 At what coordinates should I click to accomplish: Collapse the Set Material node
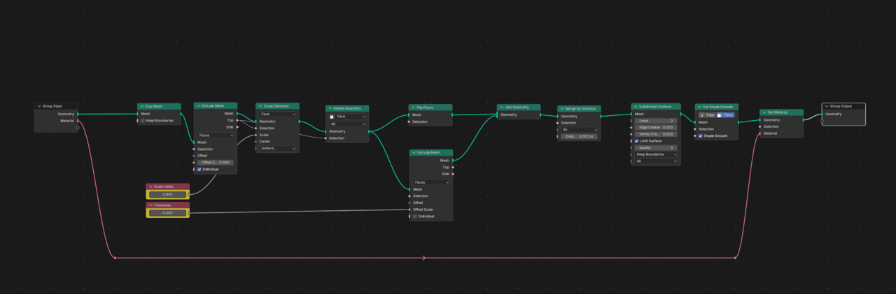tap(764, 112)
